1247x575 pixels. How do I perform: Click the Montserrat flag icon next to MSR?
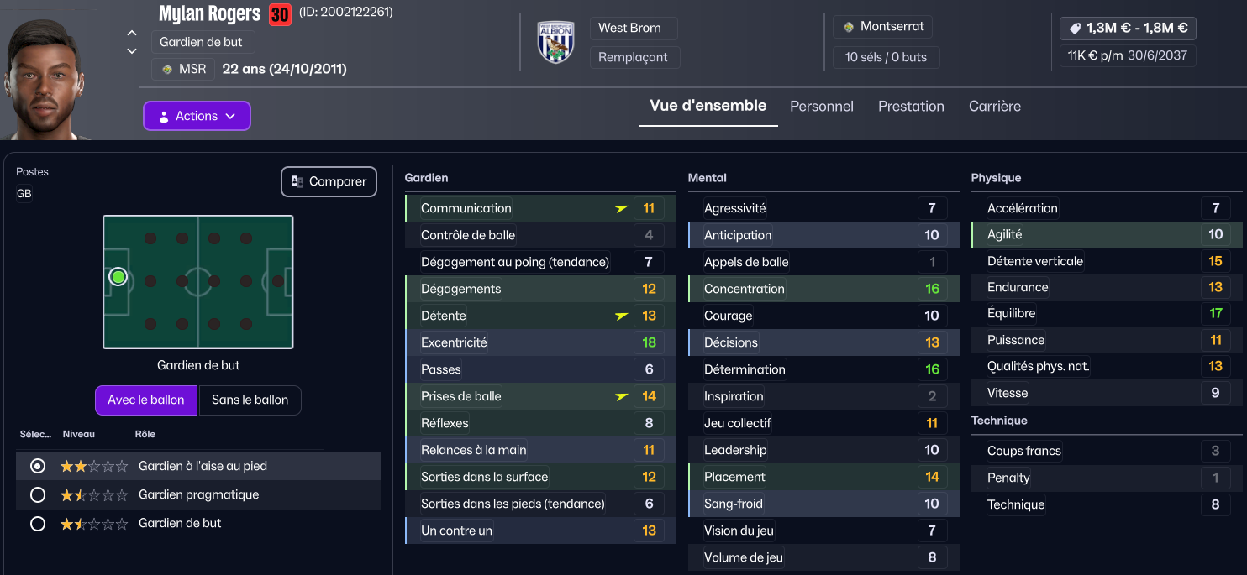pos(167,69)
